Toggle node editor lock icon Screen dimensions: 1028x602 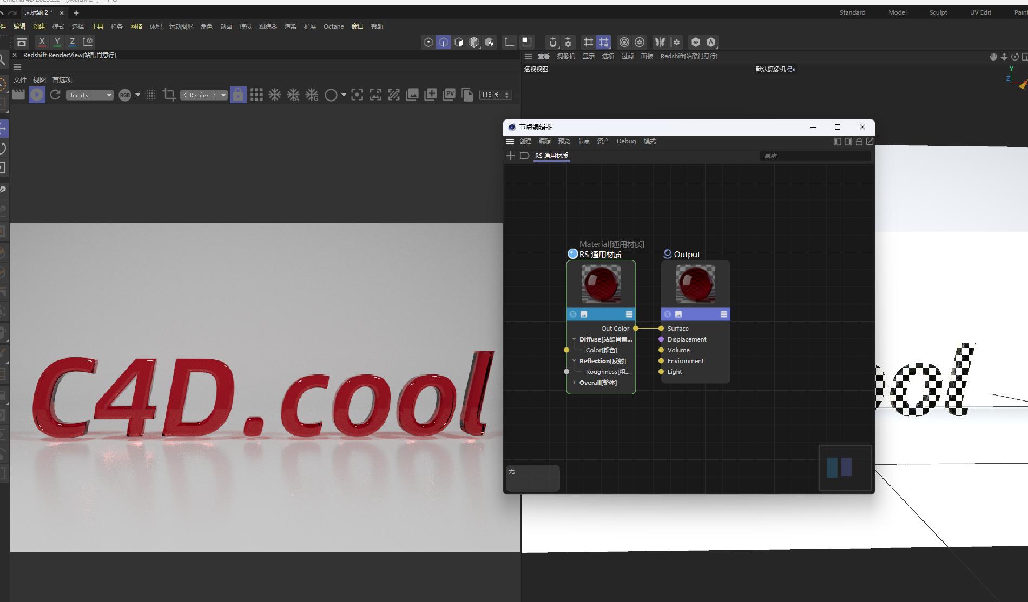[x=859, y=142]
